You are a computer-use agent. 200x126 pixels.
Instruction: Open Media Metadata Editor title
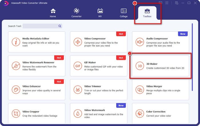[36, 38]
